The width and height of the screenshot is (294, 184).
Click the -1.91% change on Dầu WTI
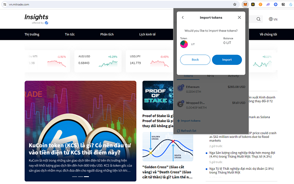(x=61, y=57)
